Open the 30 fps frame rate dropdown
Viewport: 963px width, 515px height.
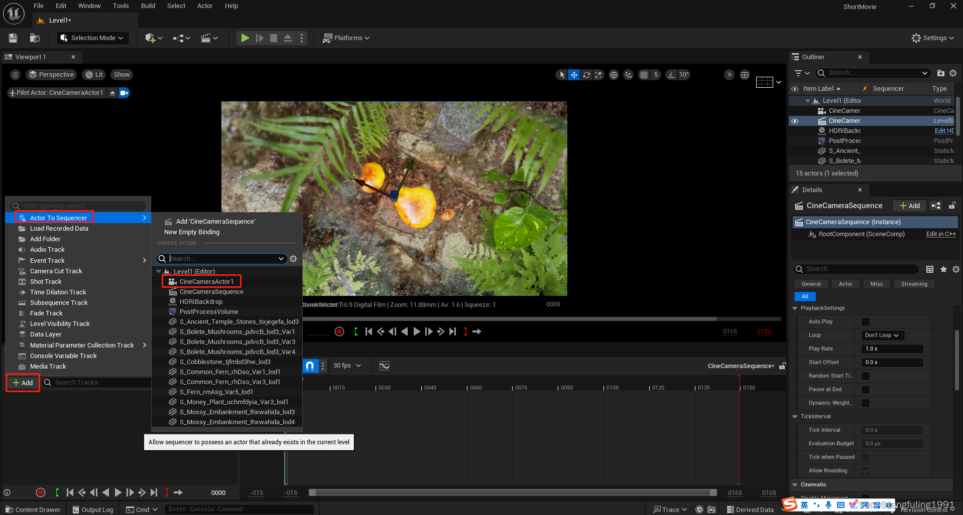click(347, 366)
